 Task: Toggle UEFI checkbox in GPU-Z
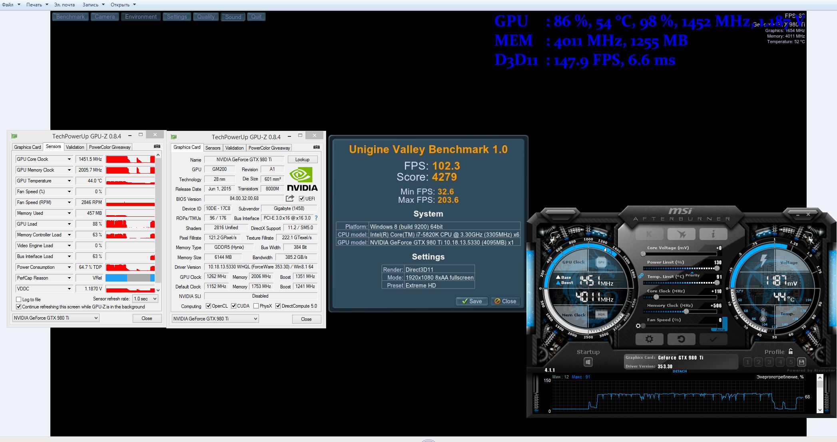[302, 198]
